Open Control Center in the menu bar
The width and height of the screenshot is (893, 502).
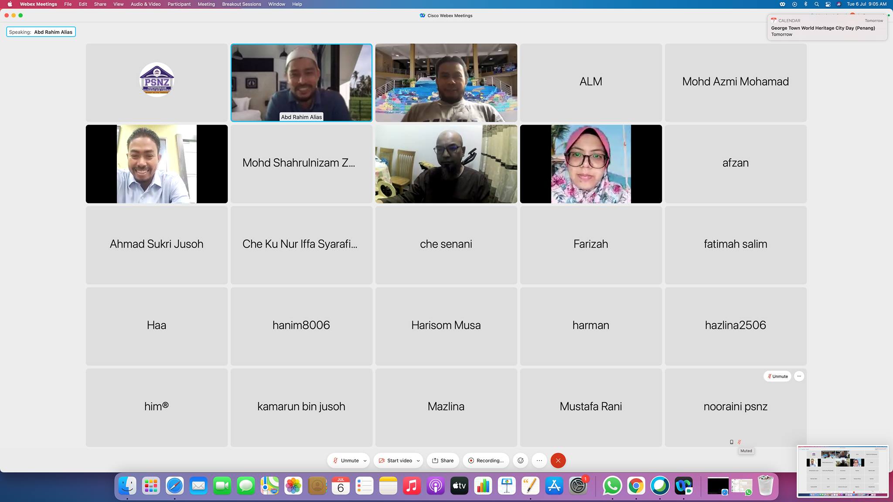tap(828, 4)
